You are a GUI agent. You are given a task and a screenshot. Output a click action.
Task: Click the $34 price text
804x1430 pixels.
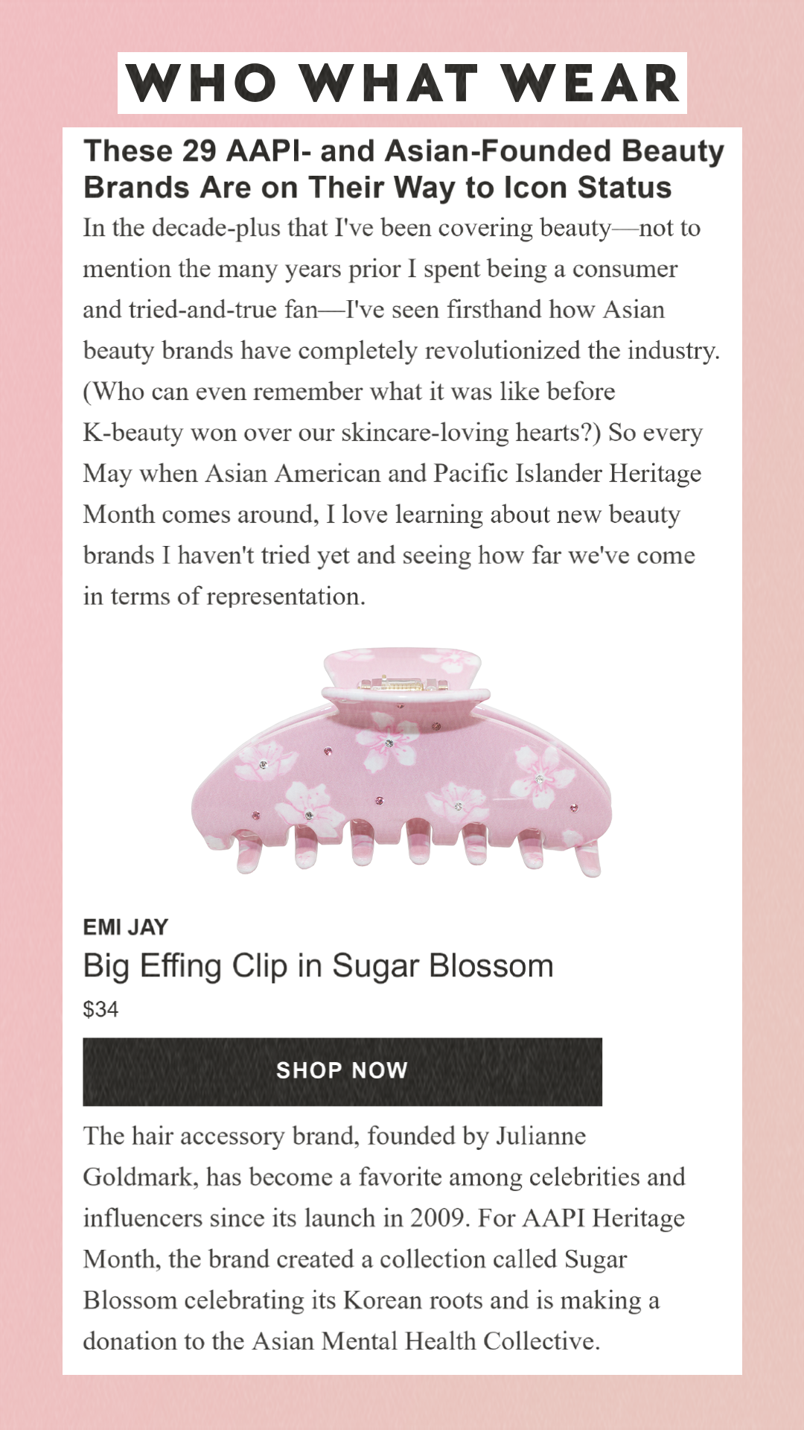[100, 1009]
